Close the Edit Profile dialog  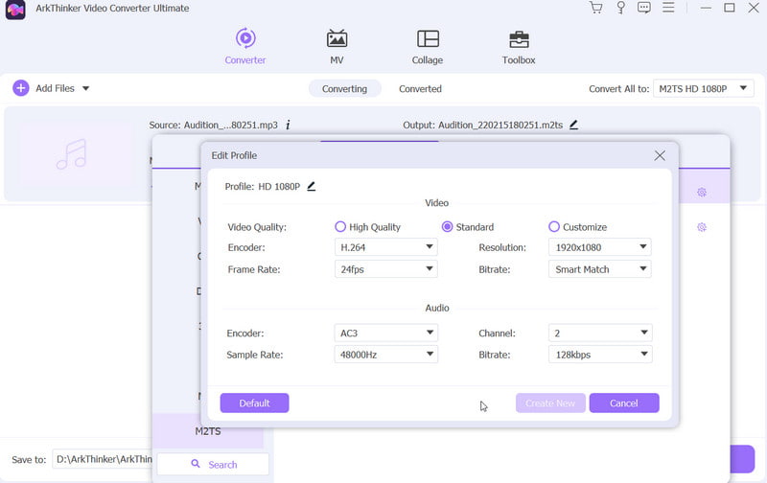pos(660,155)
